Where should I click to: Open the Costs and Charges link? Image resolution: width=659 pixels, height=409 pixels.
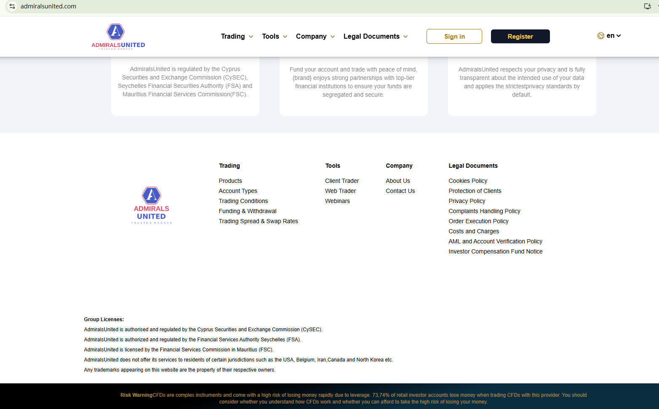pyautogui.click(x=474, y=231)
